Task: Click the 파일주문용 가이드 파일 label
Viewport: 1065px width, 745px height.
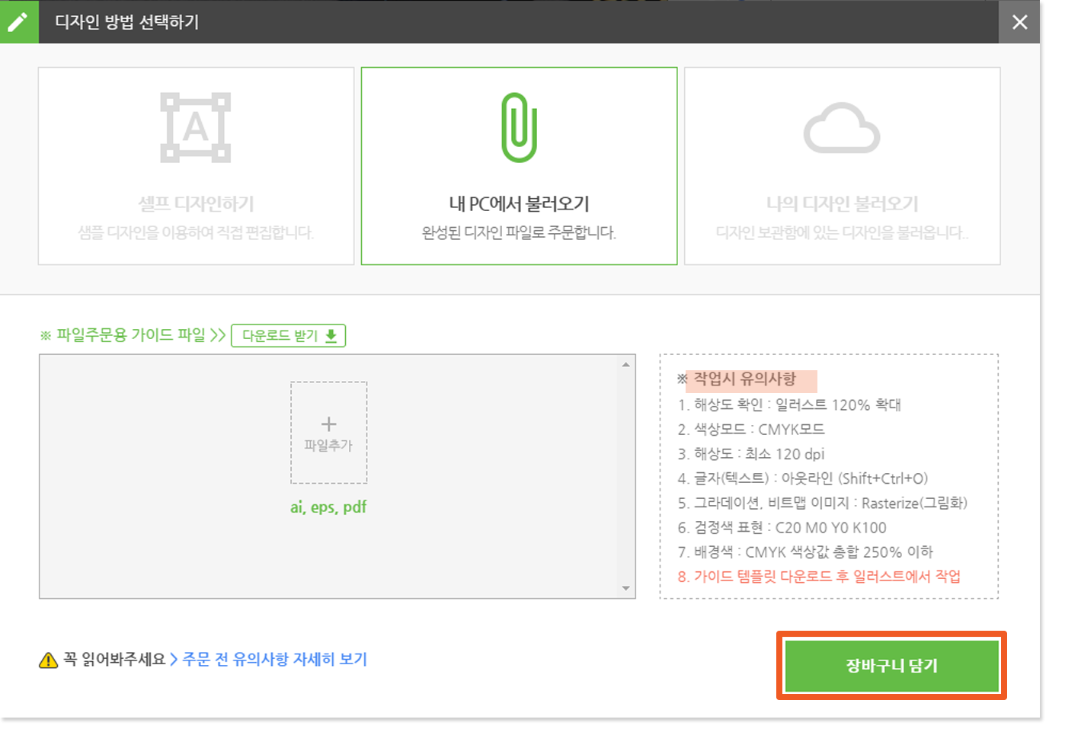Action: coord(131,335)
